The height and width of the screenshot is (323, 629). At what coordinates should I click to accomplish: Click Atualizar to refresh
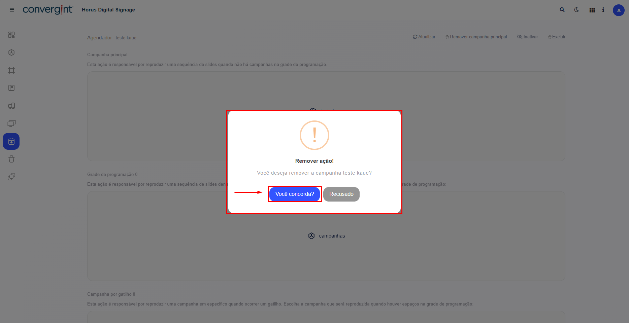point(424,37)
